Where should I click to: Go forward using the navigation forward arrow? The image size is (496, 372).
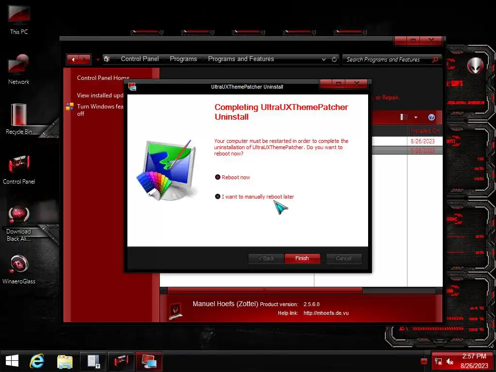[x=84, y=59]
